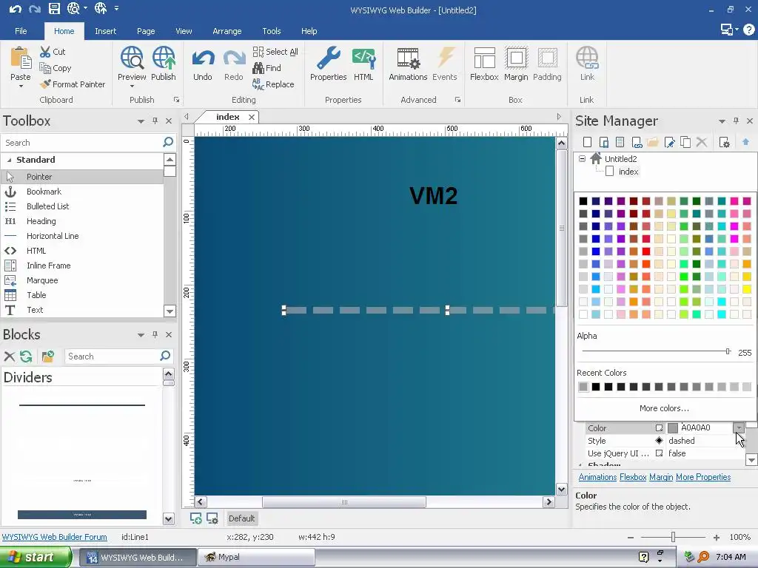Click the Blocks refresh icon
The width and height of the screenshot is (758, 568).
pos(26,356)
